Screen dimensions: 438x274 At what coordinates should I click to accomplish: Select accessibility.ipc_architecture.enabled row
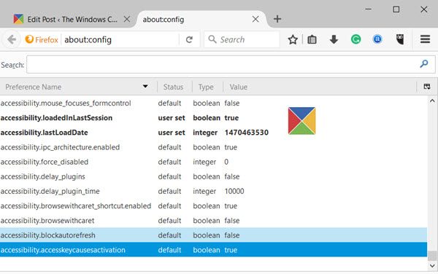pos(213,147)
